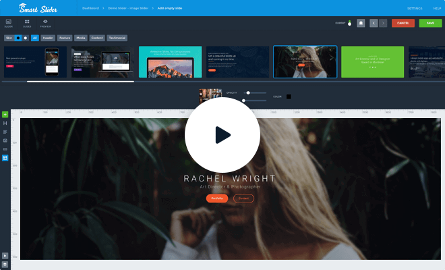Viewport: 445px width, 270px height.
Task: Choose the green Art Director template
Action: (x=373, y=62)
